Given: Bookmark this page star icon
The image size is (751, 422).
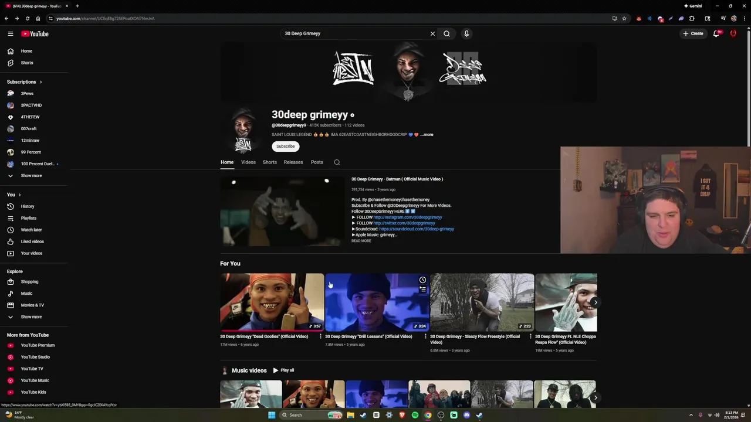Looking at the screenshot, I should coord(624,18).
